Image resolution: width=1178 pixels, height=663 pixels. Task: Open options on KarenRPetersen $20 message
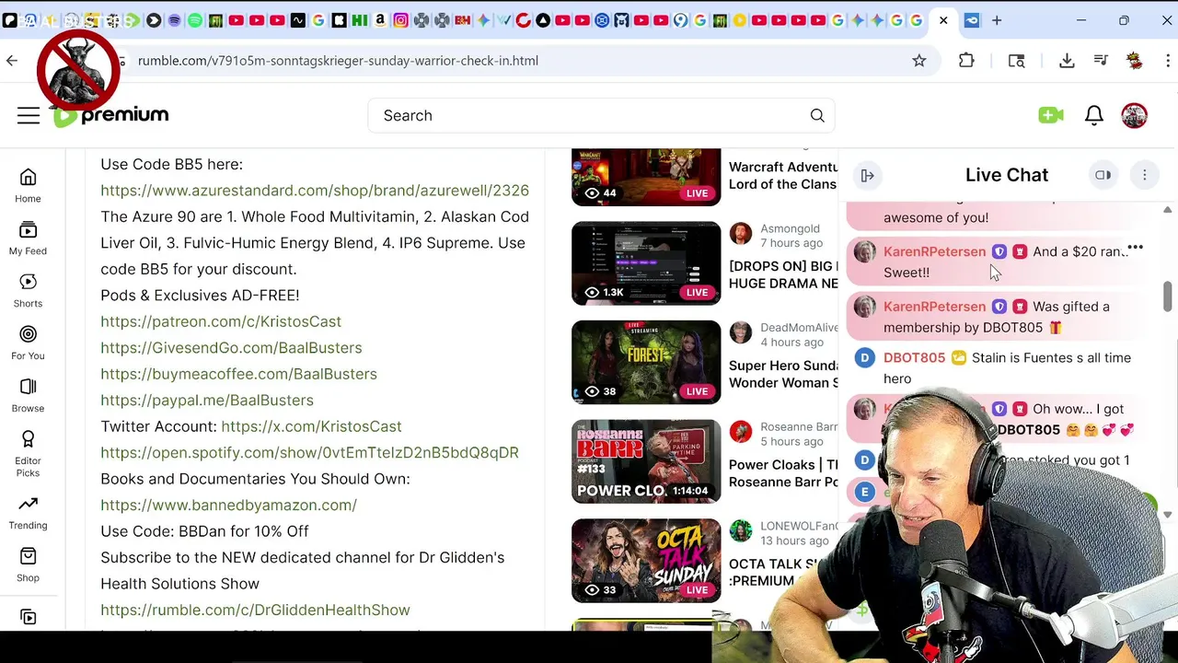coord(1136,248)
